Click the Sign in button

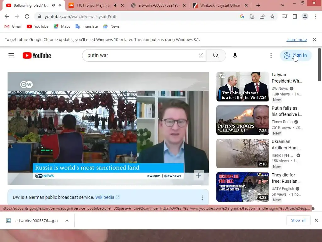click(296, 55)
